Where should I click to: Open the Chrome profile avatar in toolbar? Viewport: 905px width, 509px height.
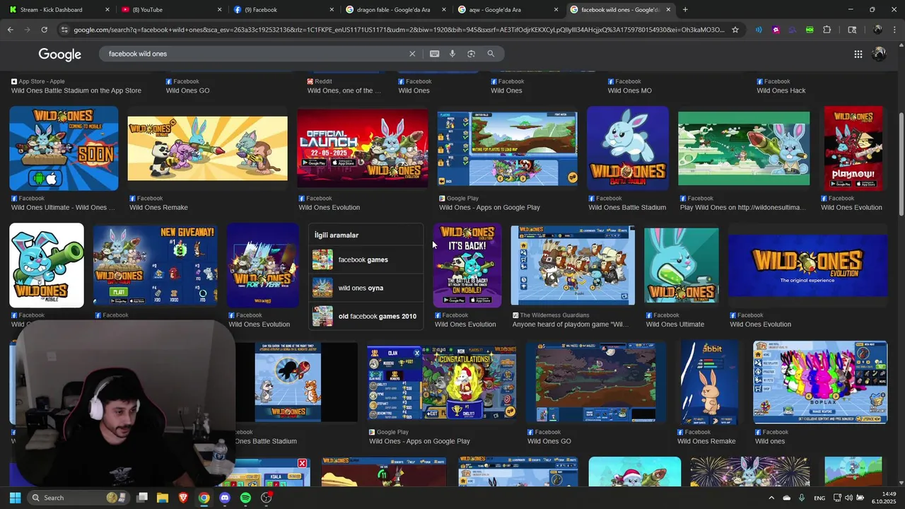[877, 30]
